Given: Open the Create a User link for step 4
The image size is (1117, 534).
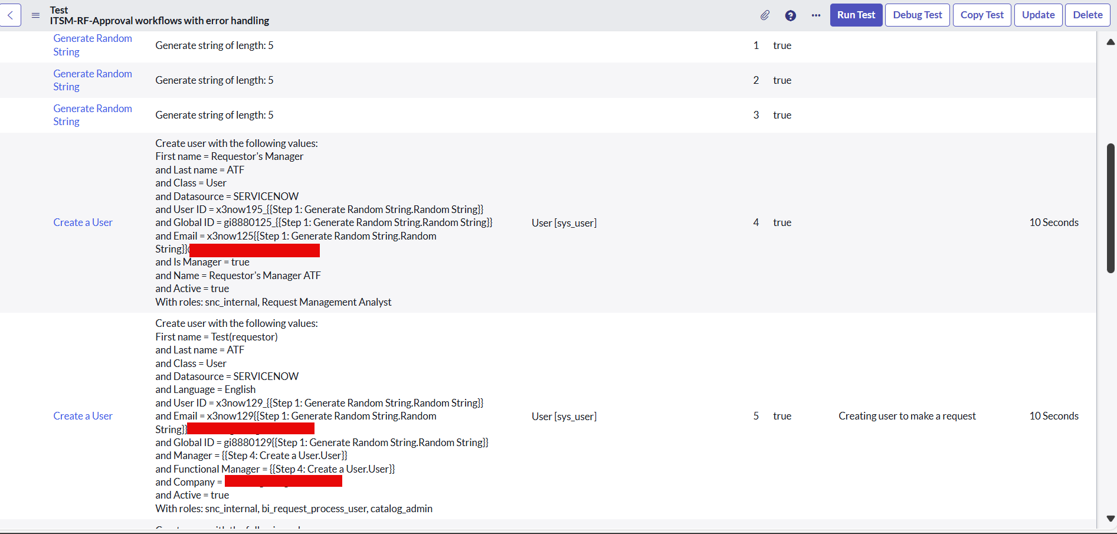Looking at the screenshot, I should (x=83, y=222).
